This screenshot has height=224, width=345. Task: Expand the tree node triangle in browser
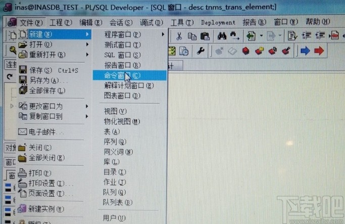[x=12, y=106]
